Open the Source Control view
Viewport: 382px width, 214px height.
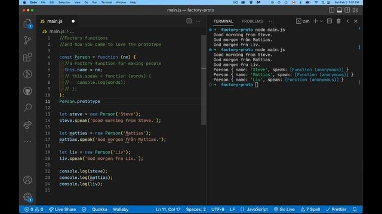27,40
